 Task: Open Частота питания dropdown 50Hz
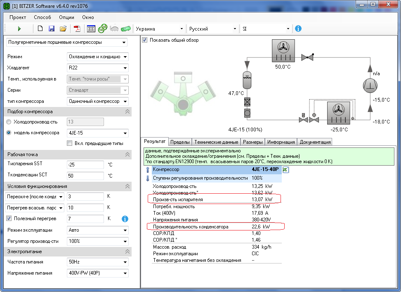(98, 262)
